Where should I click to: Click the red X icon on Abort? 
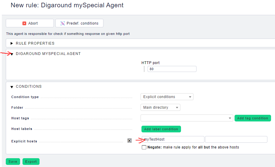24,23
